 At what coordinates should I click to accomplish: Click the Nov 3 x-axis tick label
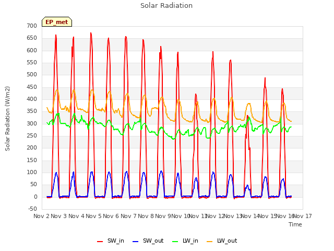59,216
